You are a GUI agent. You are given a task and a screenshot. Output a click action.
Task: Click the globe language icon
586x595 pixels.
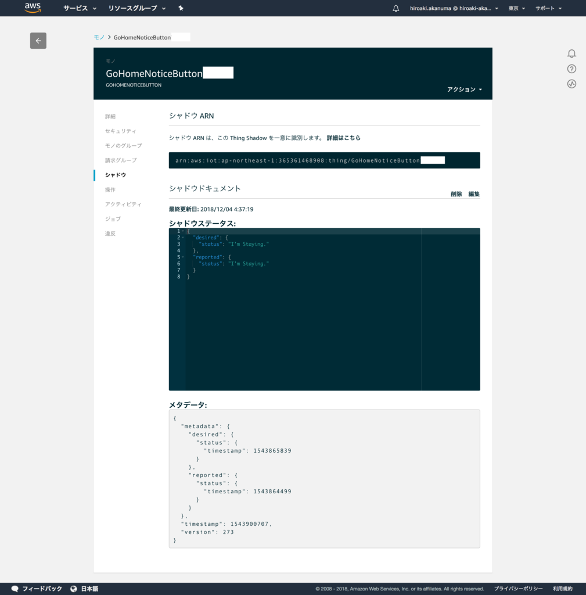tap(74, 589)
